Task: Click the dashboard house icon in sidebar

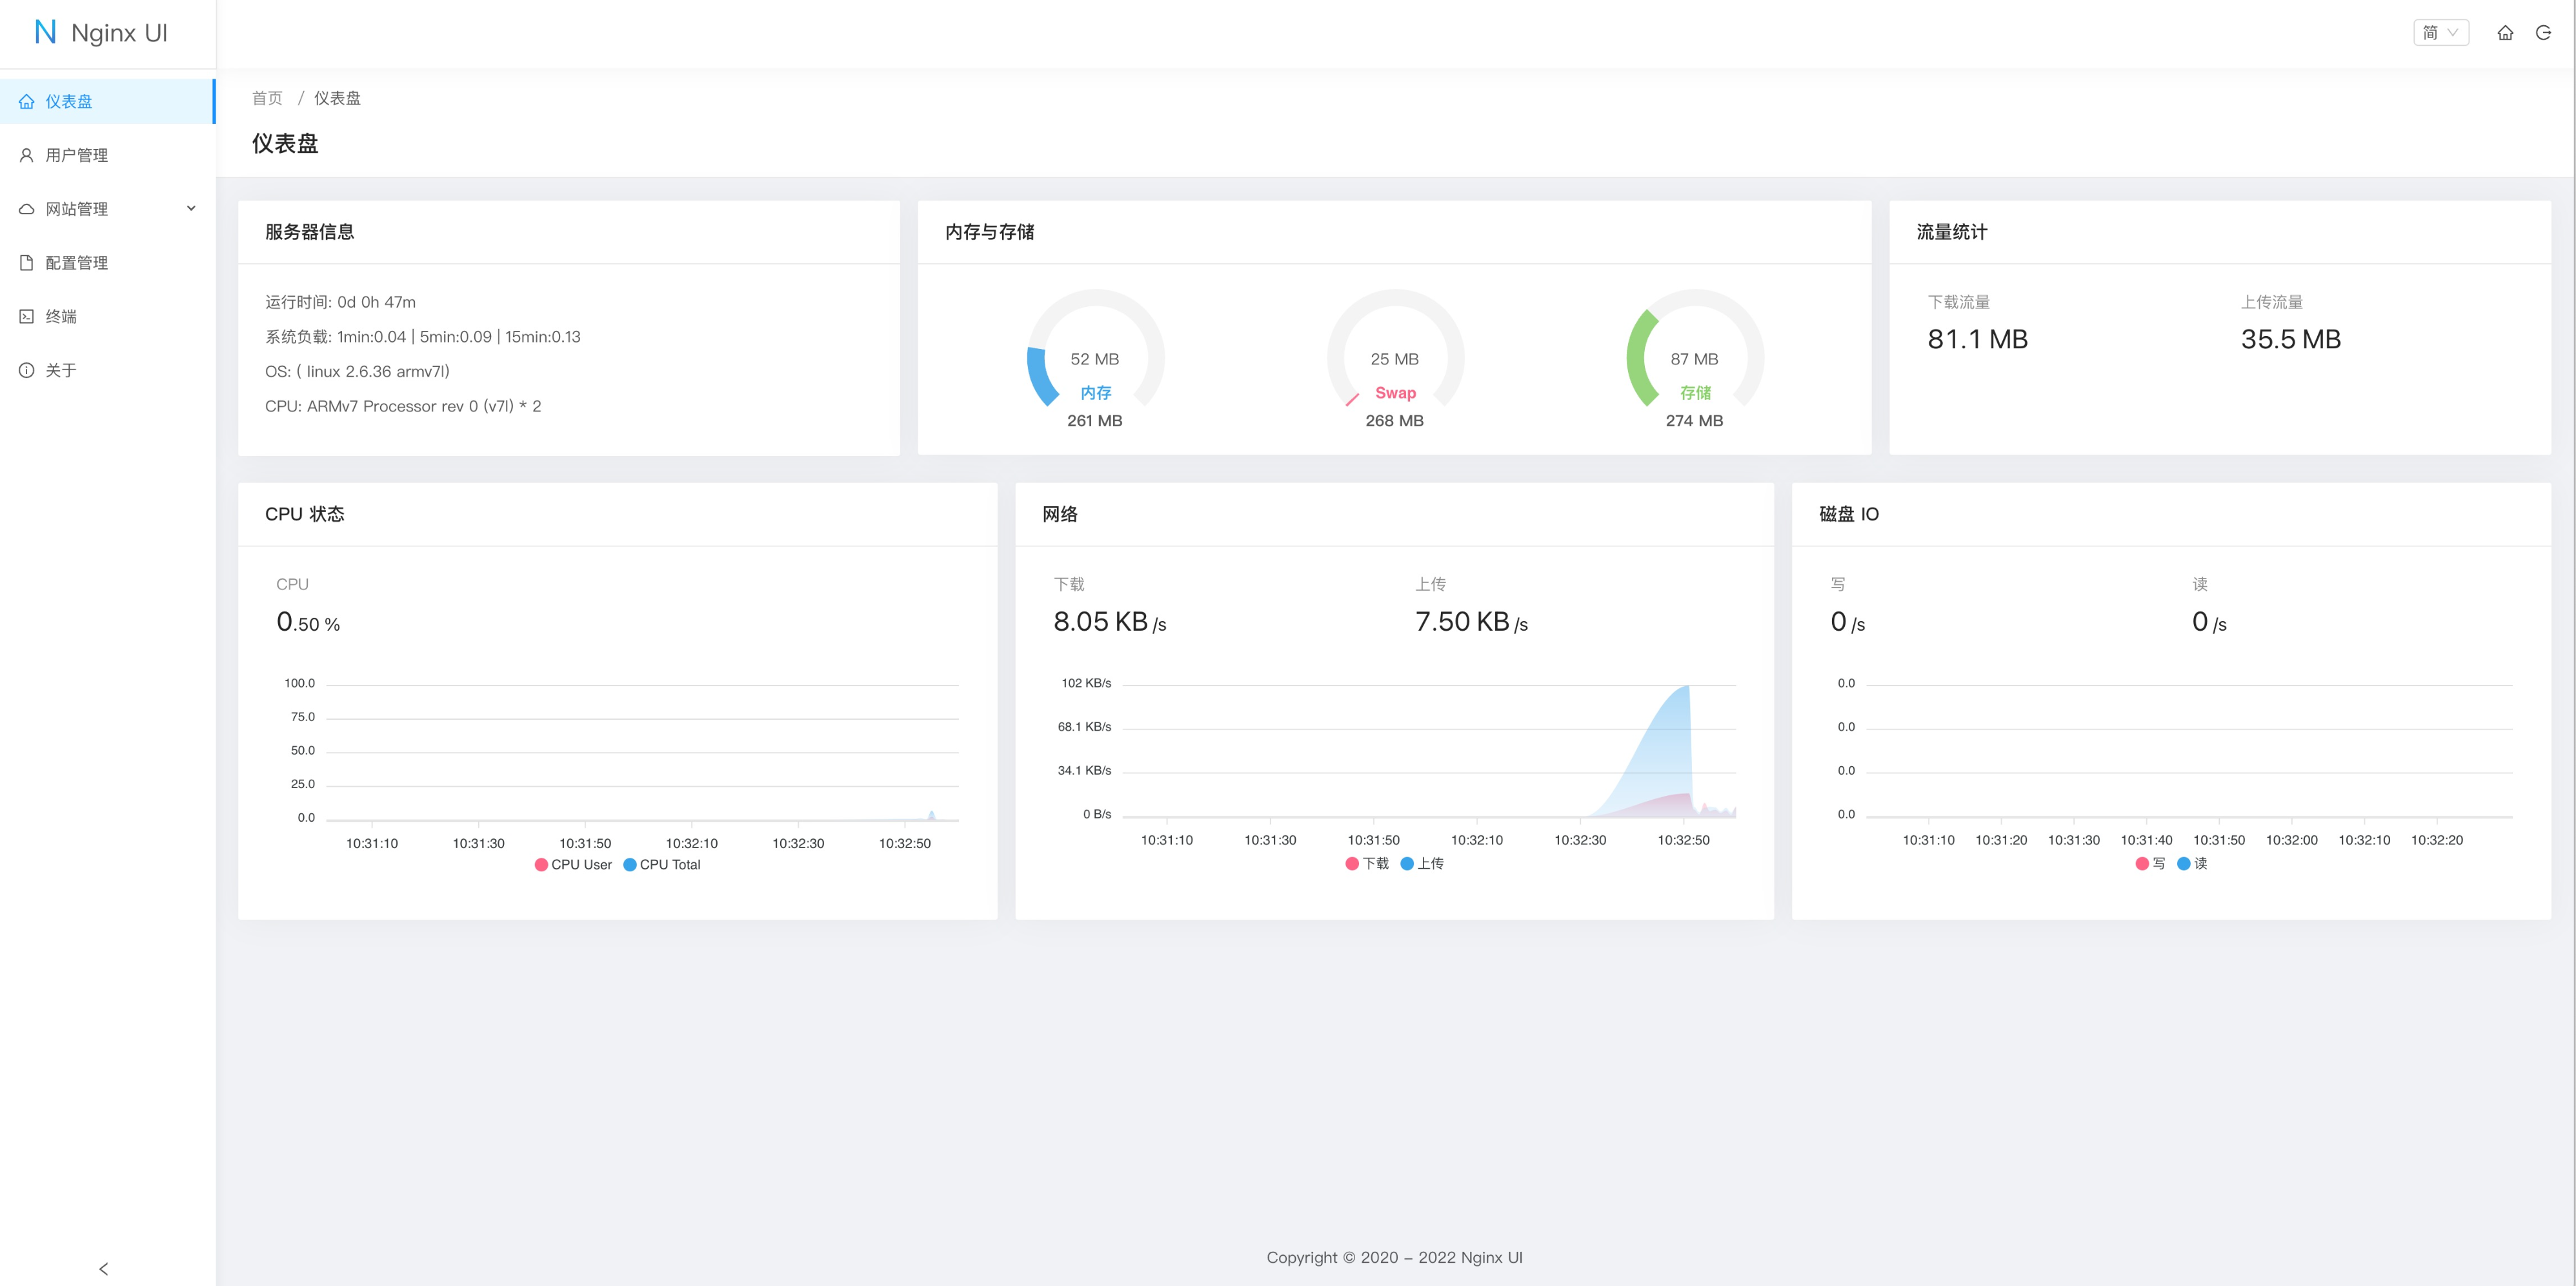Action: tap(27, 102)
